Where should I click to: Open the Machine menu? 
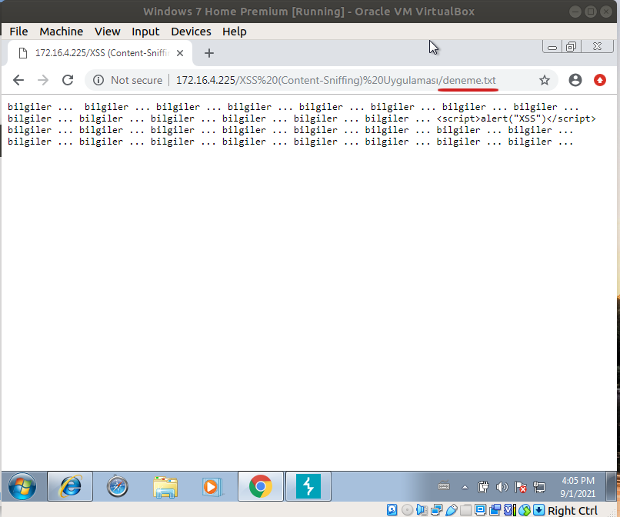tap(62, 32)
